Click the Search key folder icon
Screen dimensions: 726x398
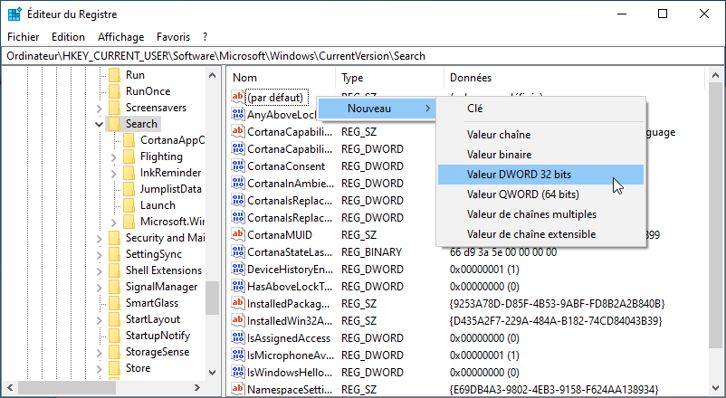point(114,124)
